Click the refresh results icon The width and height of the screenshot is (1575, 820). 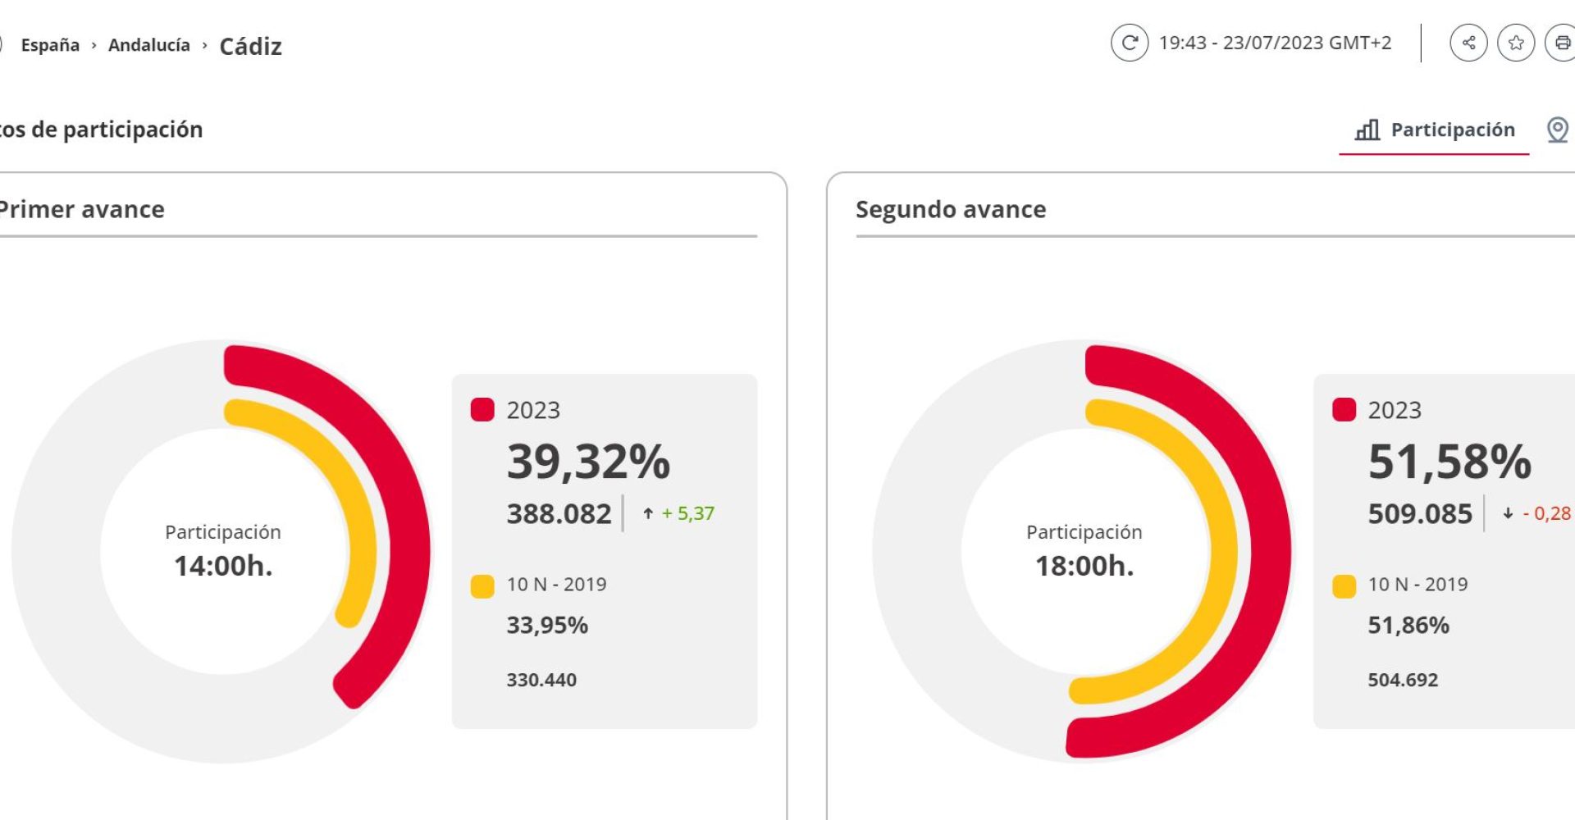[1129, 43]
